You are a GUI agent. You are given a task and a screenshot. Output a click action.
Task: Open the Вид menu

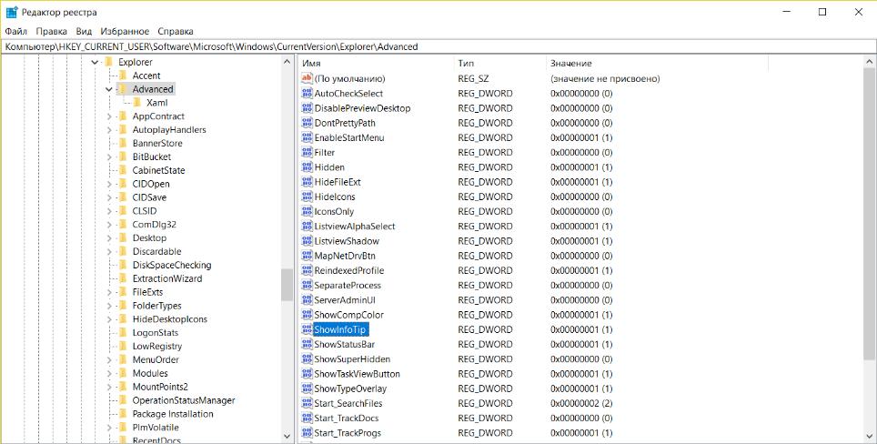pos(84,31)
